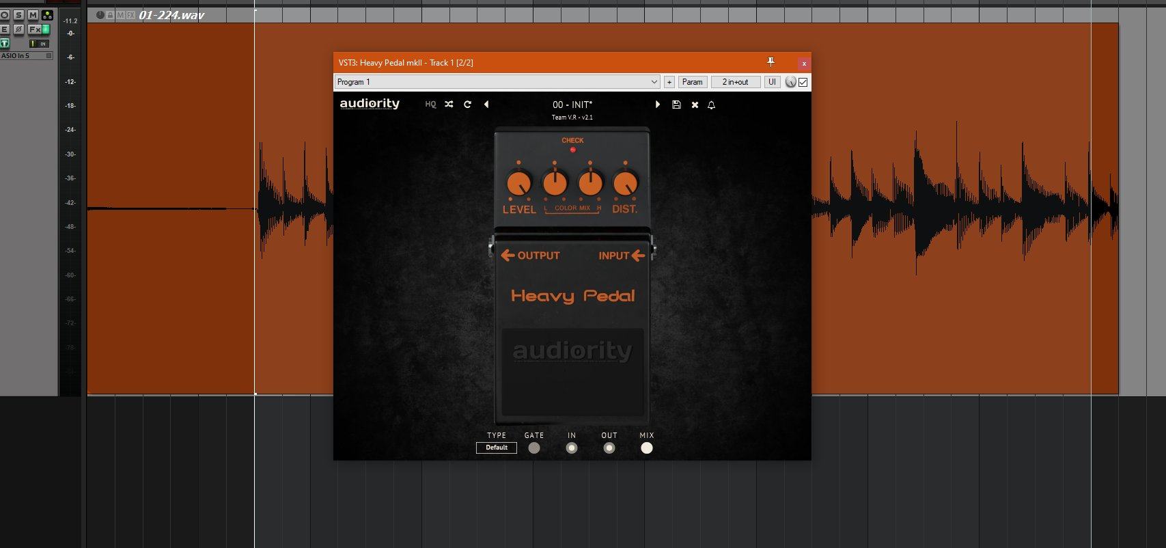Toggle the green track FX bypass

tap(46, 29)
